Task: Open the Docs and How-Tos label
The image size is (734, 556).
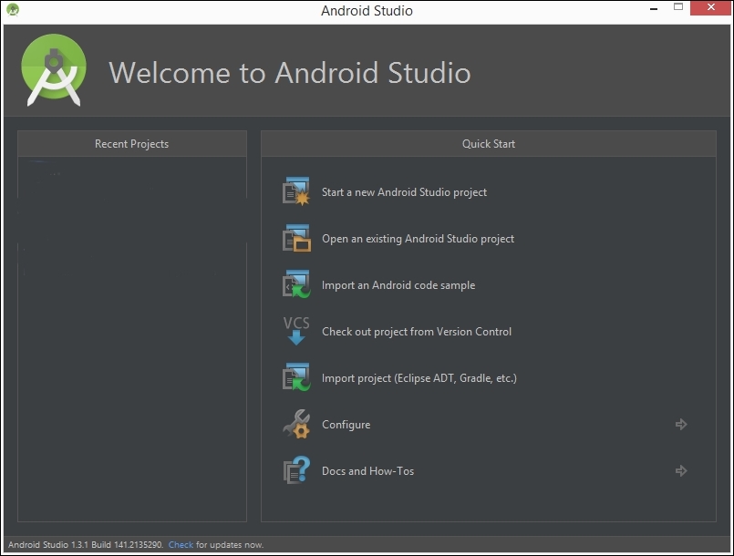Action: tap(368, 471)
